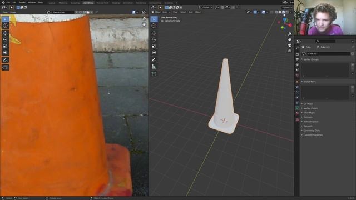The image size is (356, 200).
Task: Expand the Geometry Data panel
Action: 311,131
